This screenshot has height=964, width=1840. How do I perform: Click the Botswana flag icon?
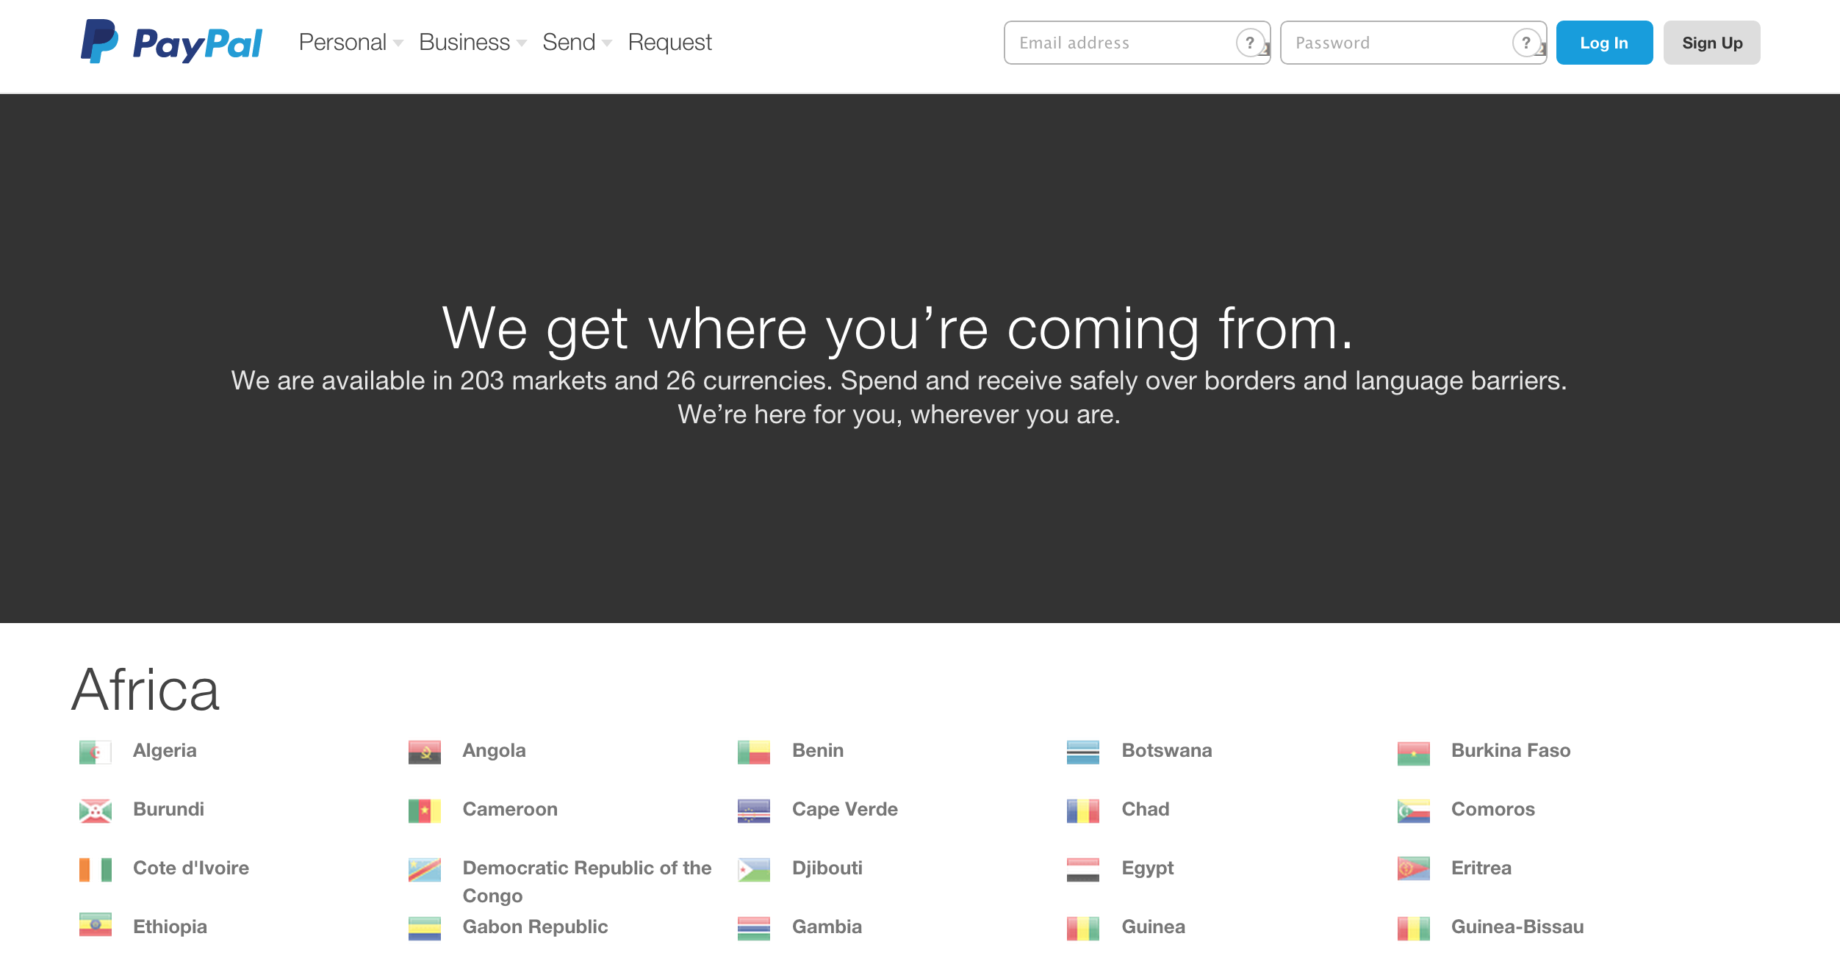[1085, 749]
